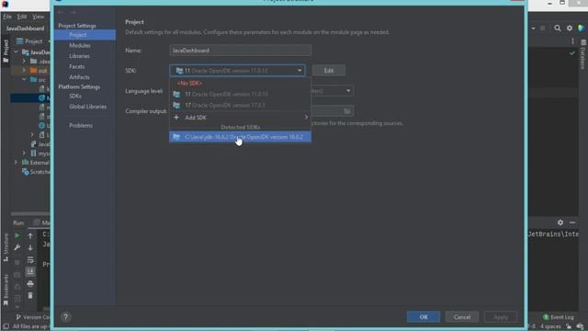Click tool windows toggle icon in status bar corner
Viewport: 588px width, 331px height.
pos(6,326)
